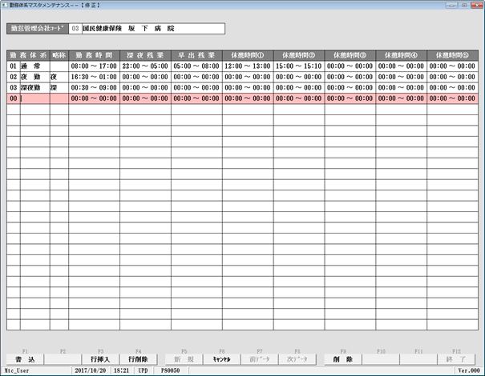Click the time 18:21 in the status bar
The image size is (485, 376).
click(x=121, y=370)
